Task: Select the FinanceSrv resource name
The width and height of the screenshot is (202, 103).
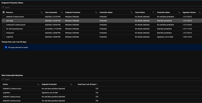Action: (10, 33)
